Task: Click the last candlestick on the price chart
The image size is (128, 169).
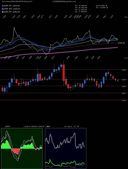Action: [118, 80]
